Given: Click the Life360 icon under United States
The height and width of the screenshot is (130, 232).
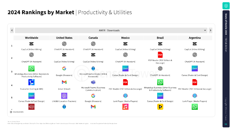Looking at the screenshot, I should point(64,96).
